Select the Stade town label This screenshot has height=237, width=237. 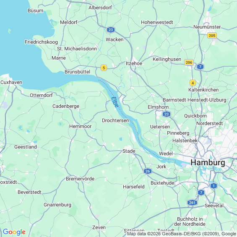click(x=129, y=151)
